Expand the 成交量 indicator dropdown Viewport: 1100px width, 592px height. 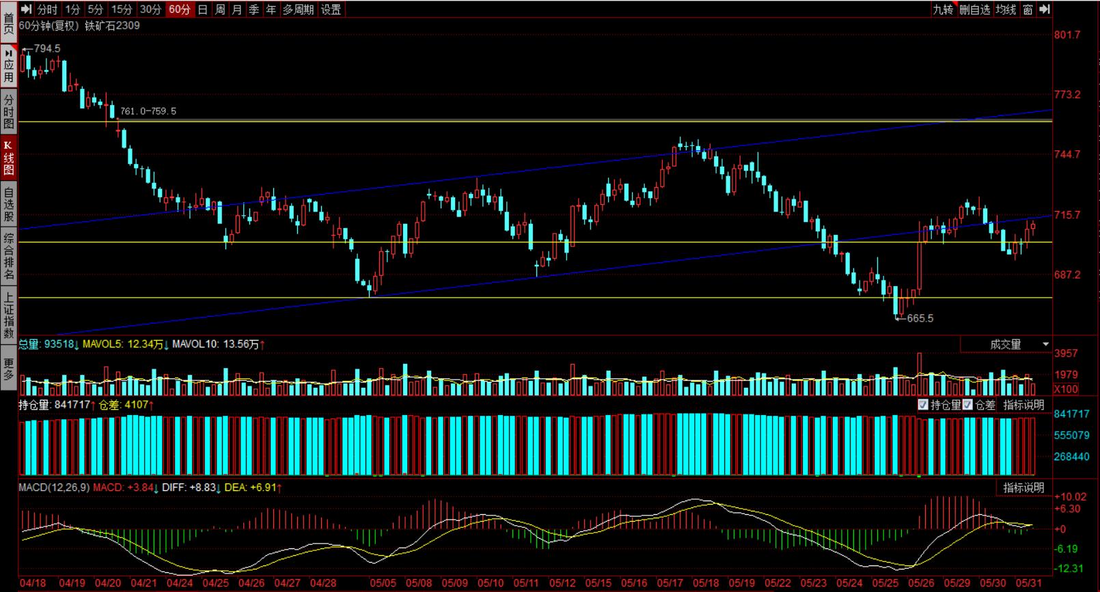pyautogui.click(x=1045, y=344)
